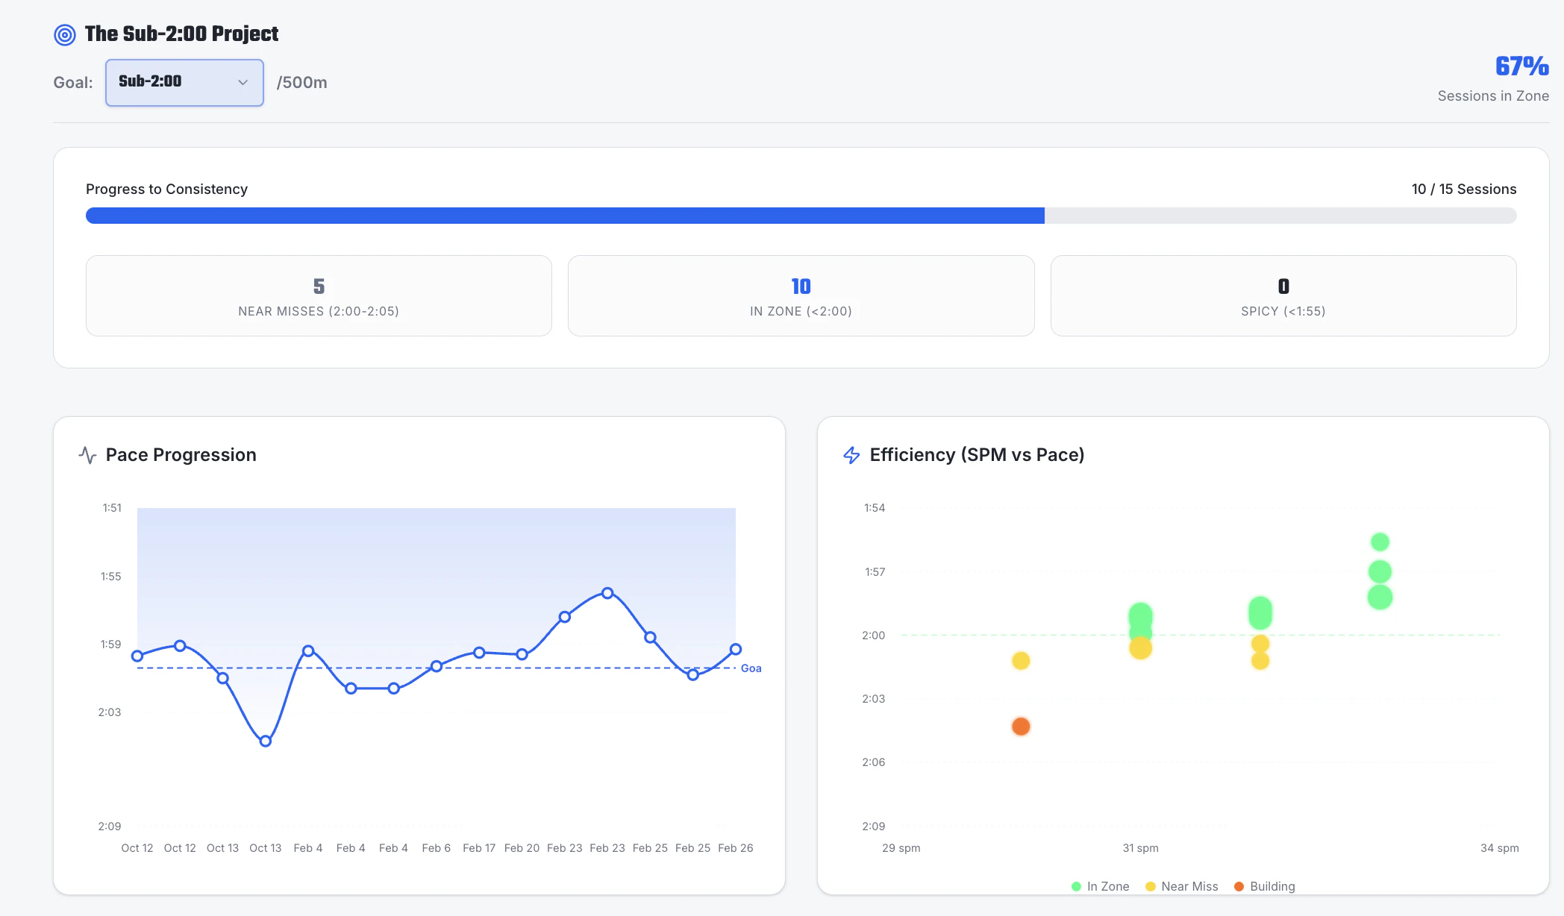
Task: Click the orange Building scatter point
Action: [1021, 727]
